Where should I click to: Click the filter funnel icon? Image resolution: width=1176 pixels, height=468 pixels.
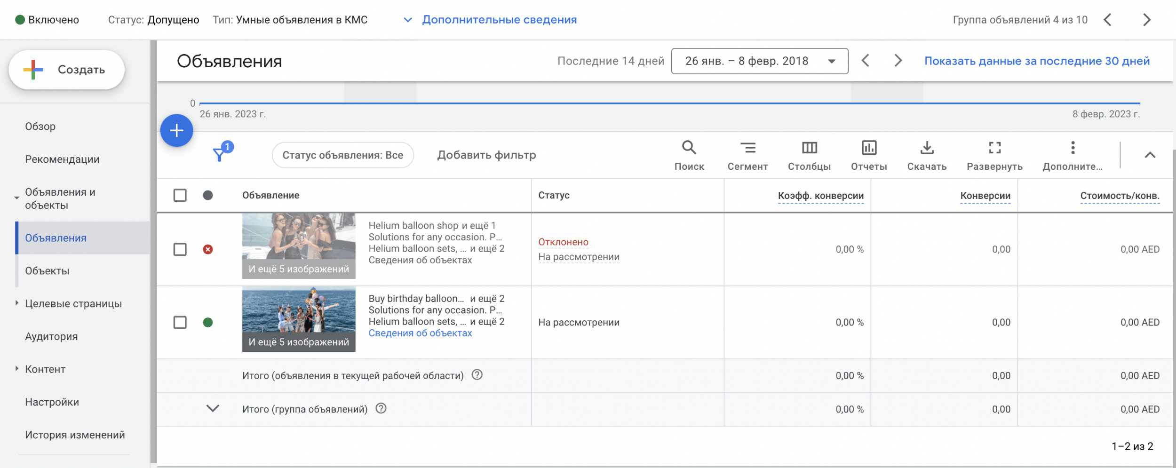pyautogui.click(x=219, y=154)
